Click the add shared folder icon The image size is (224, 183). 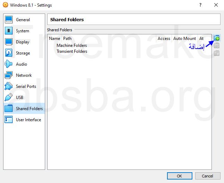(x=217, y=38)
